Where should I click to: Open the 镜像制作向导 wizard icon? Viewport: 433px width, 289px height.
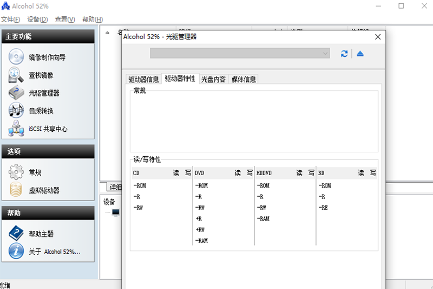(16, 57)
